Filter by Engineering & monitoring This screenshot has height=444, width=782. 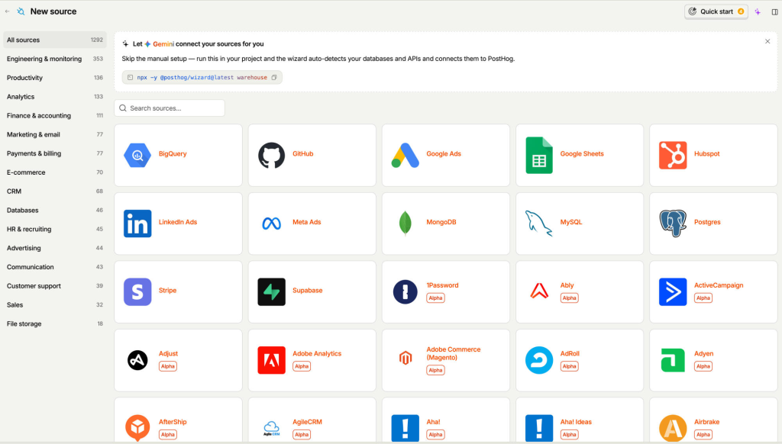click(x=55, y=59)
